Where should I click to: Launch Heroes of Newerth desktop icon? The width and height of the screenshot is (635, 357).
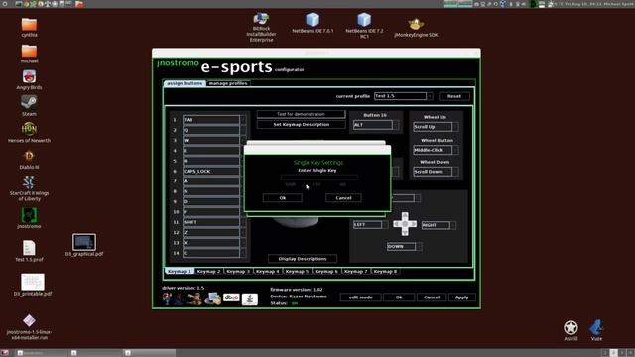click(x=29, y=132)
